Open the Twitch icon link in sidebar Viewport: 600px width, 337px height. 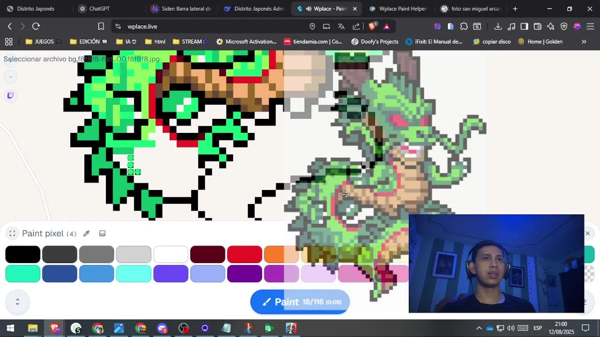(10, 95)
